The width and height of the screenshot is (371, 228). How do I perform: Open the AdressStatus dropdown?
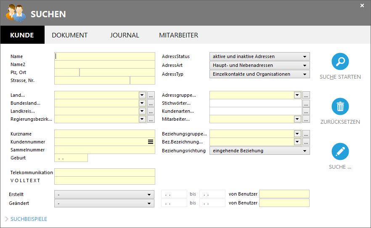pyautogui.click(x=259, y=57)
